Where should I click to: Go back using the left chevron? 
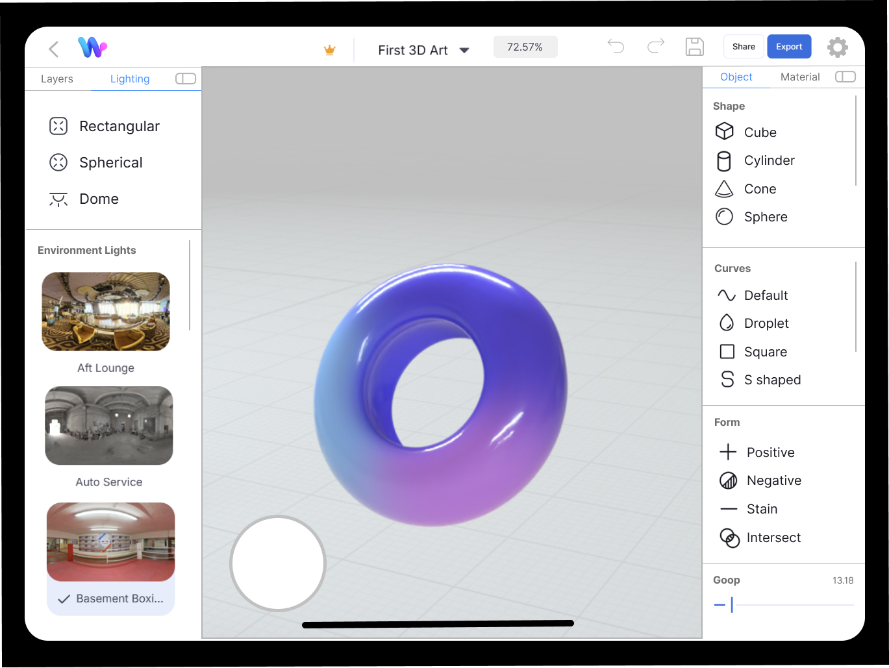click(x=54, y=49)
